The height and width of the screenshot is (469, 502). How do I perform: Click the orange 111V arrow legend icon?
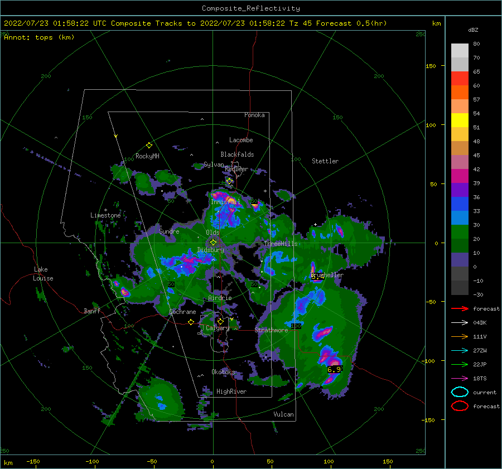pos(460,336)
